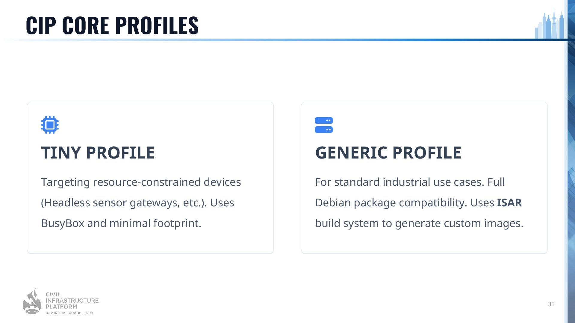
Task: Click the INDUSTRIAL GRADE LINUX tagline
Action: pos(69,313)
